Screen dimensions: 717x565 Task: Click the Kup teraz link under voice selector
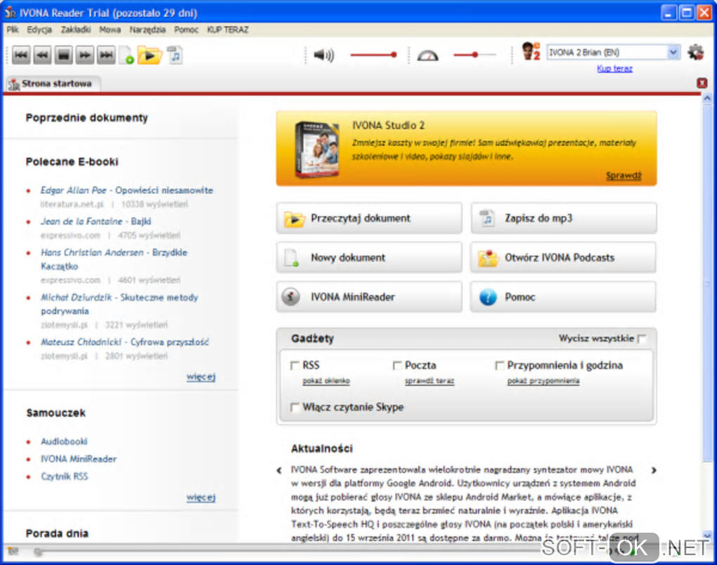pyautogui.click(x=614, y=69)
